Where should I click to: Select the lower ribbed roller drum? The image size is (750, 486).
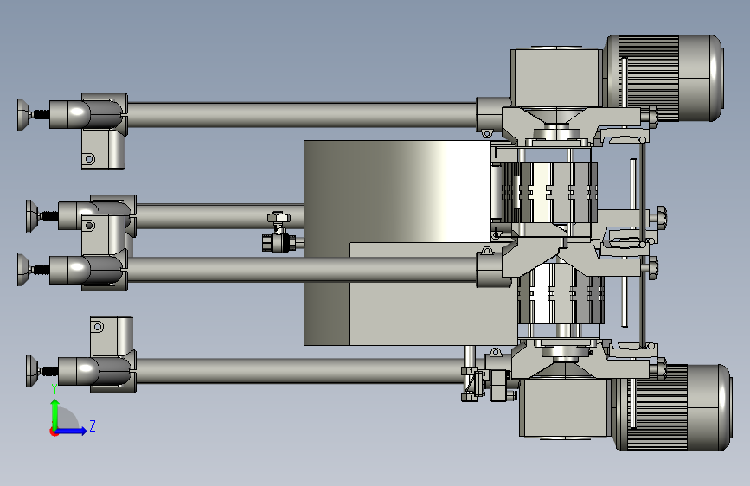pyautogui.click(x=561, y=293)
